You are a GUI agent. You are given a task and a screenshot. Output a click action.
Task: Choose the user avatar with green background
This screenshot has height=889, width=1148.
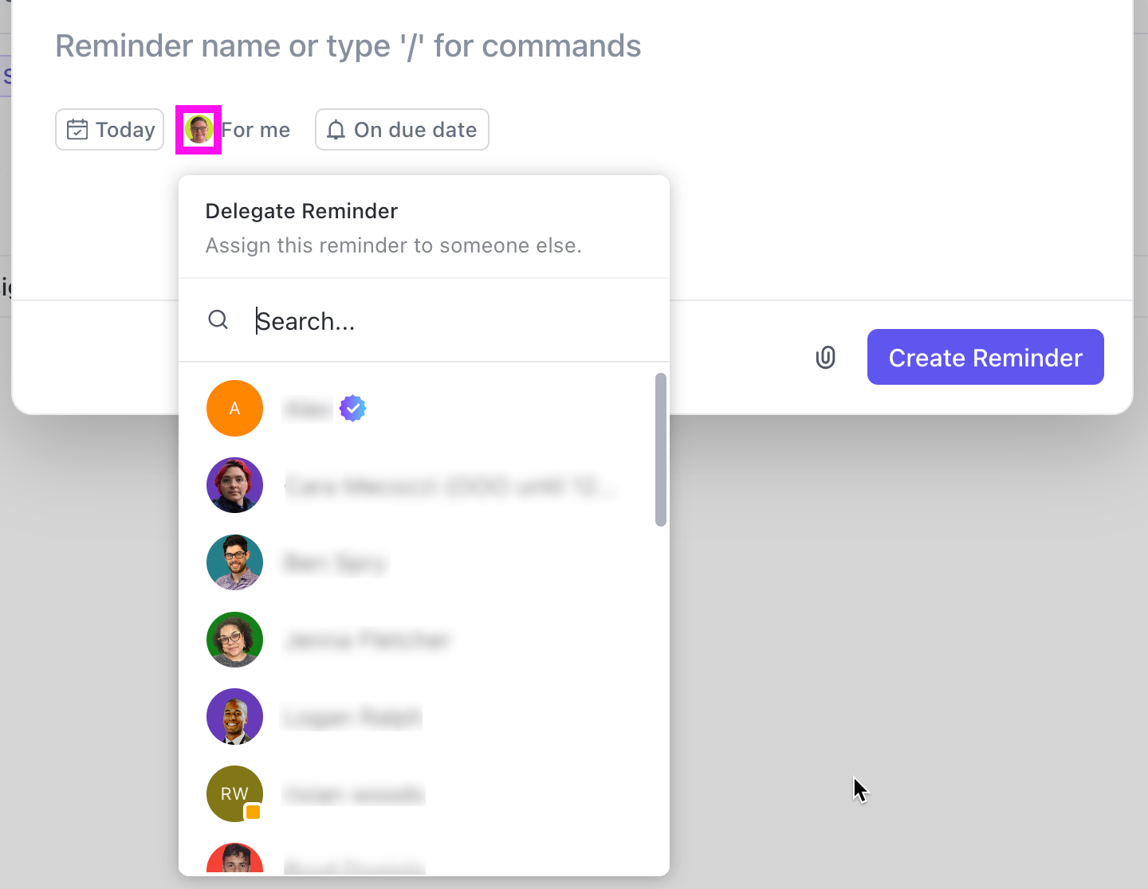pyautogui.click(x=234, y=639)
